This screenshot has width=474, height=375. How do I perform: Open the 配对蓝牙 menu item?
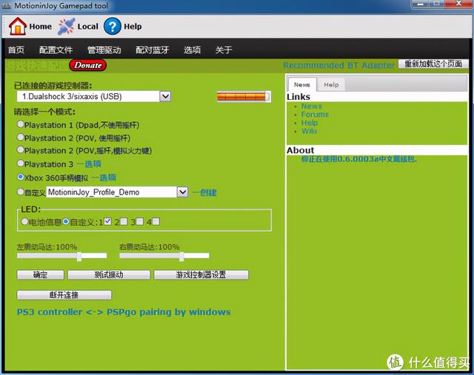pos(153,50)
